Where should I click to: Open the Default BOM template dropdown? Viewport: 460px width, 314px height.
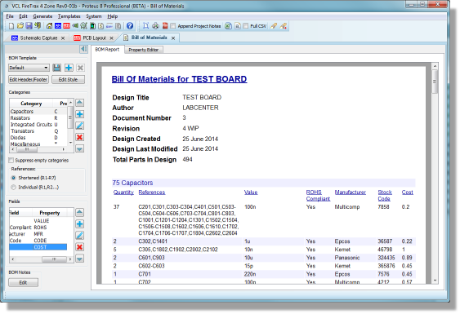point(29,68)
